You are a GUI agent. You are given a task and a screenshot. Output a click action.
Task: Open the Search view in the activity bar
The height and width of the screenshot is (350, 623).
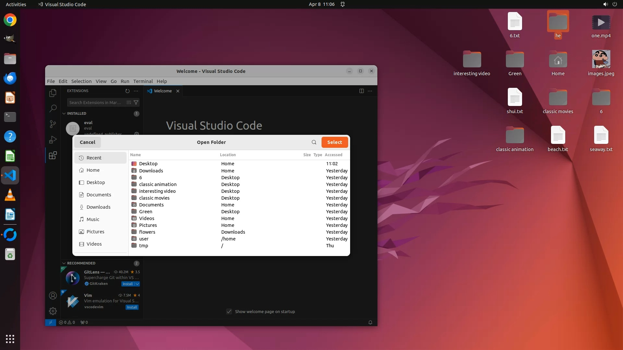click(53, 109)
